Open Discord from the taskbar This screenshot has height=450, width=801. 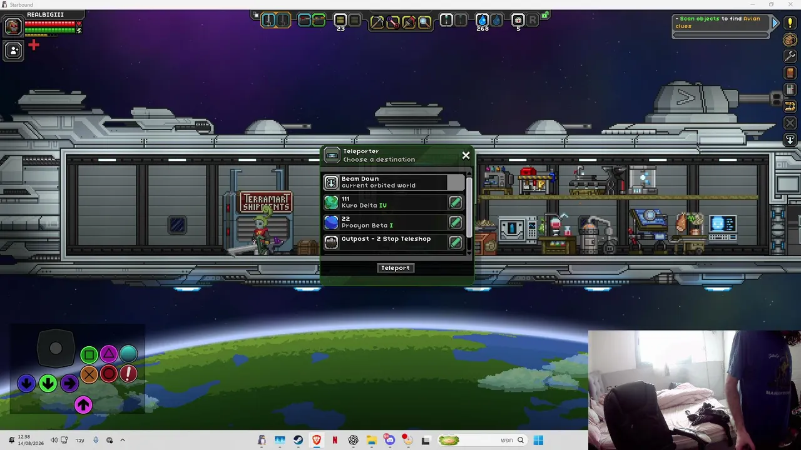[390, 440]
